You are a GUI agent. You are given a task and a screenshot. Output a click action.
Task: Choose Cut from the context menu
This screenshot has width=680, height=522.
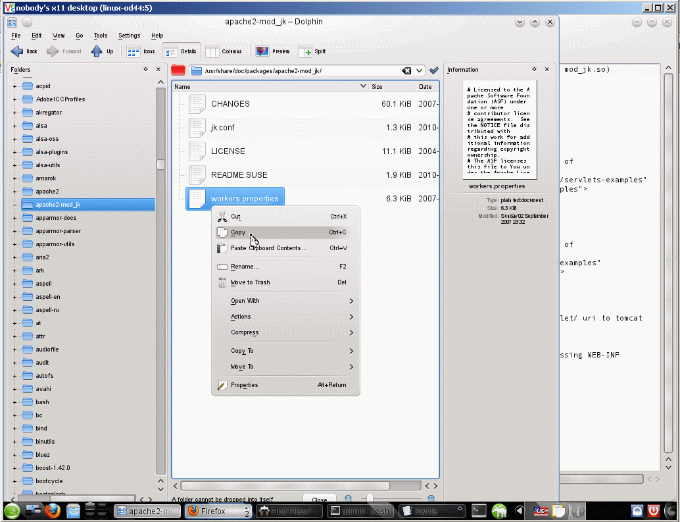[x=285, y=217]
